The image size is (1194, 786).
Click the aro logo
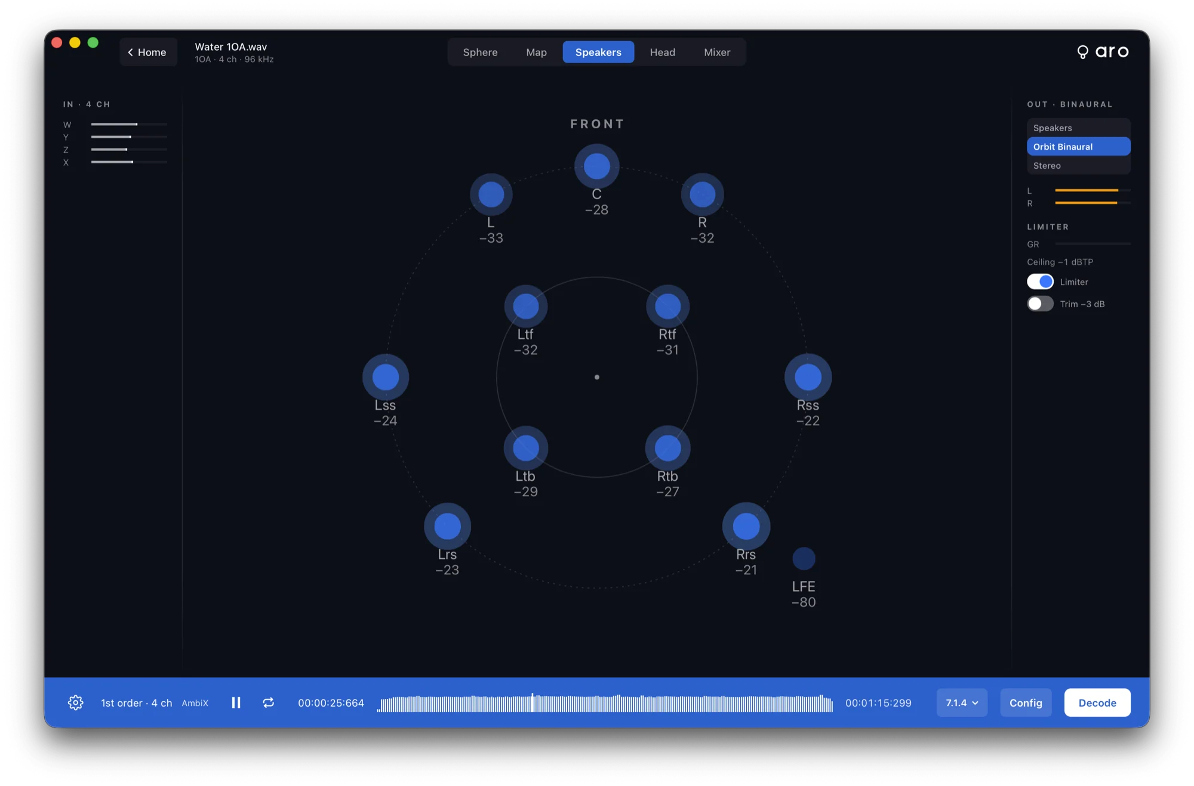(x=1103, y=52)
